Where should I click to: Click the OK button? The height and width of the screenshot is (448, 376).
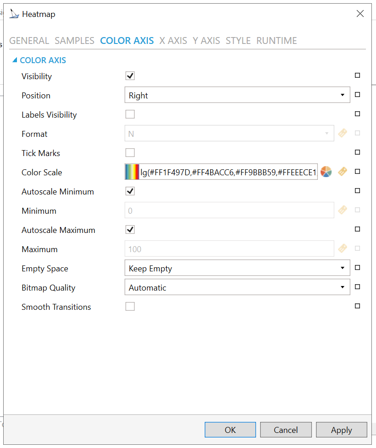pos(230,430)
